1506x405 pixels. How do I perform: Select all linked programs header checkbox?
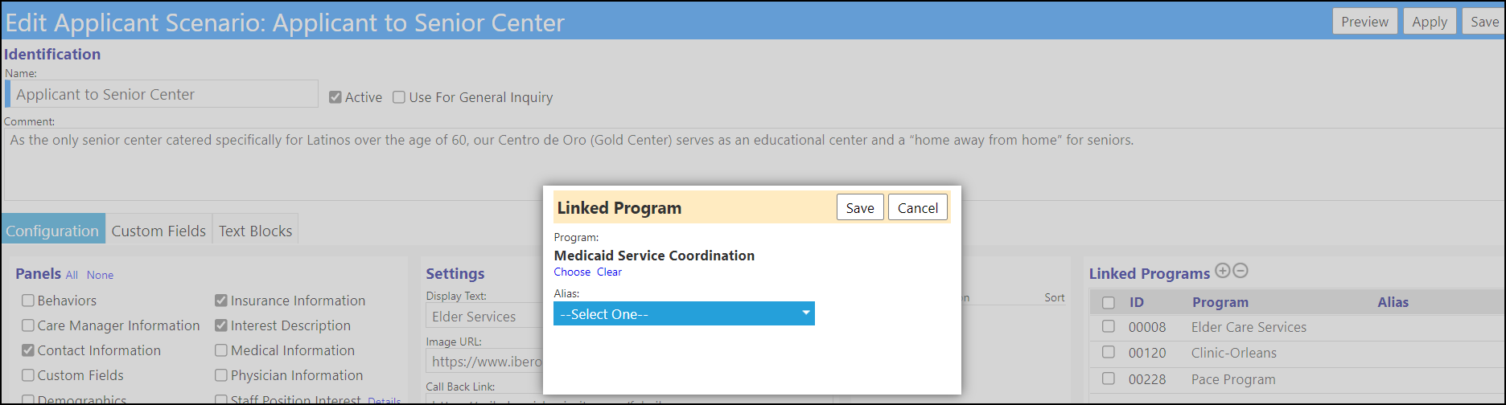(1109, 303)
